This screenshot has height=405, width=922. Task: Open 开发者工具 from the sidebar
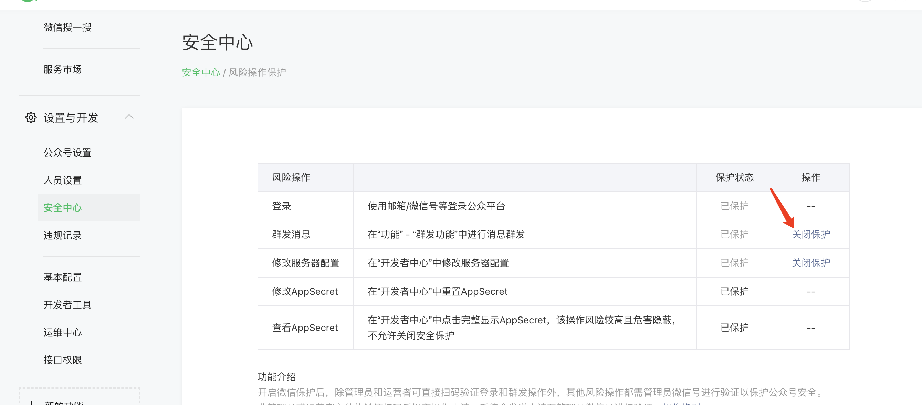click(67, 305)
